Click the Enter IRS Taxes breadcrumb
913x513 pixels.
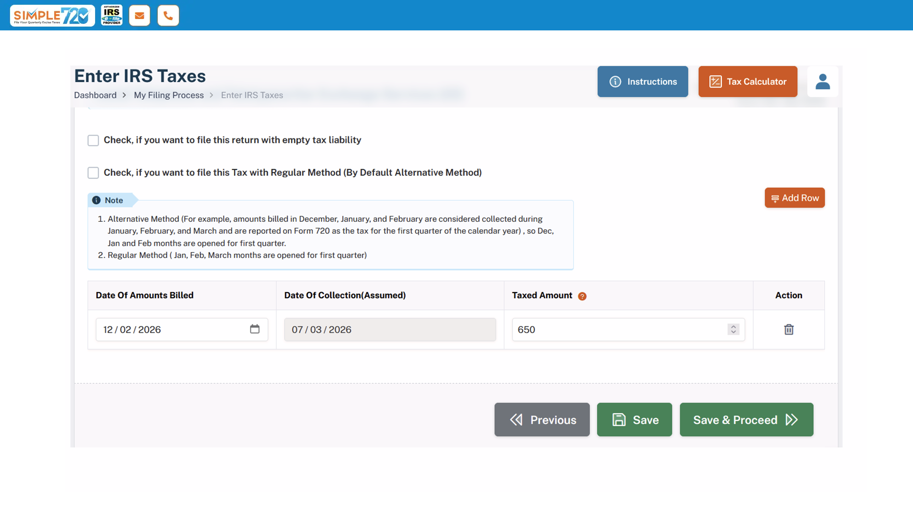(x=252, y=95)
